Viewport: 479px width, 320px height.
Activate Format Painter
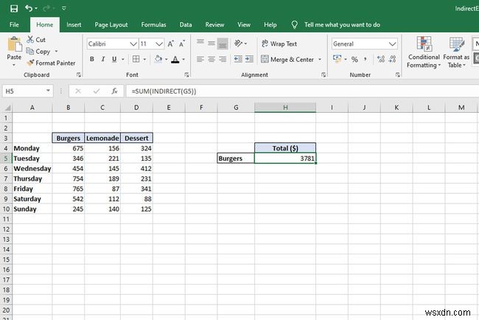(x=51, y=63)
